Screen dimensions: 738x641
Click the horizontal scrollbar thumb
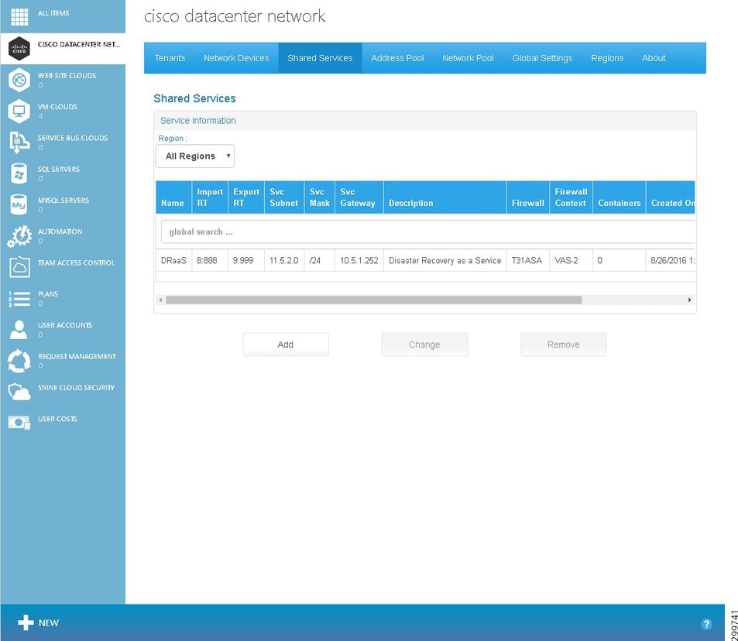point(374,300)
